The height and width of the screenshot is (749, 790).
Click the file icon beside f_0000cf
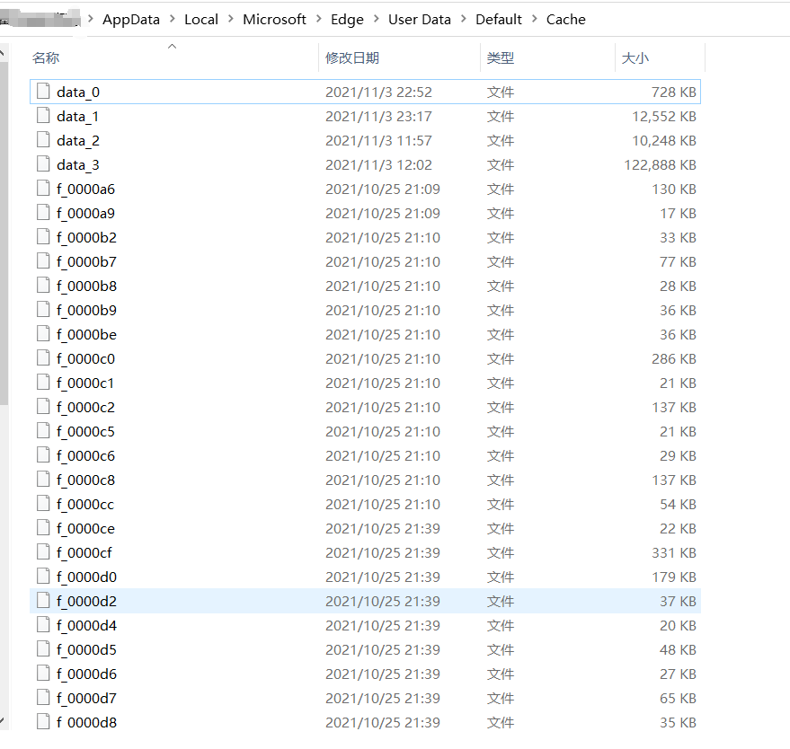(43, 551)
